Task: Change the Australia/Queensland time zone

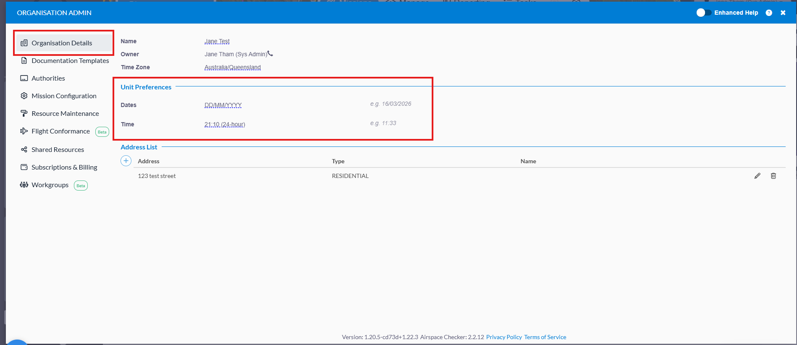Action: (x=233, y=67)
